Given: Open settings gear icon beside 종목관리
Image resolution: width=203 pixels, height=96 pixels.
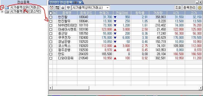Looking at the screenshot, I should pyautogui.click(x=199, y=8).
